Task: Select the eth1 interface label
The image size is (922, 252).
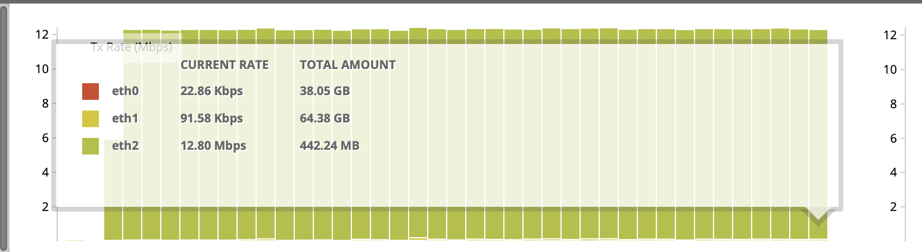Action: (x=125, y=119)
